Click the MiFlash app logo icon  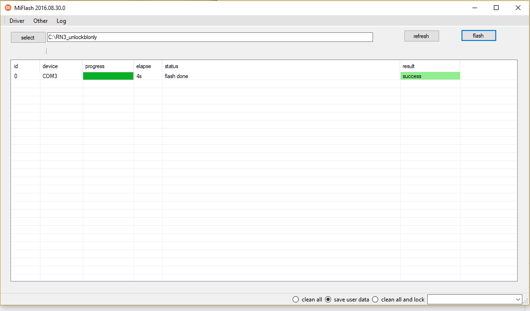(8, 8)
